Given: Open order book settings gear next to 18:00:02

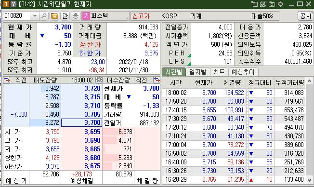Looking at the screenshot, I should coord(99,80).
